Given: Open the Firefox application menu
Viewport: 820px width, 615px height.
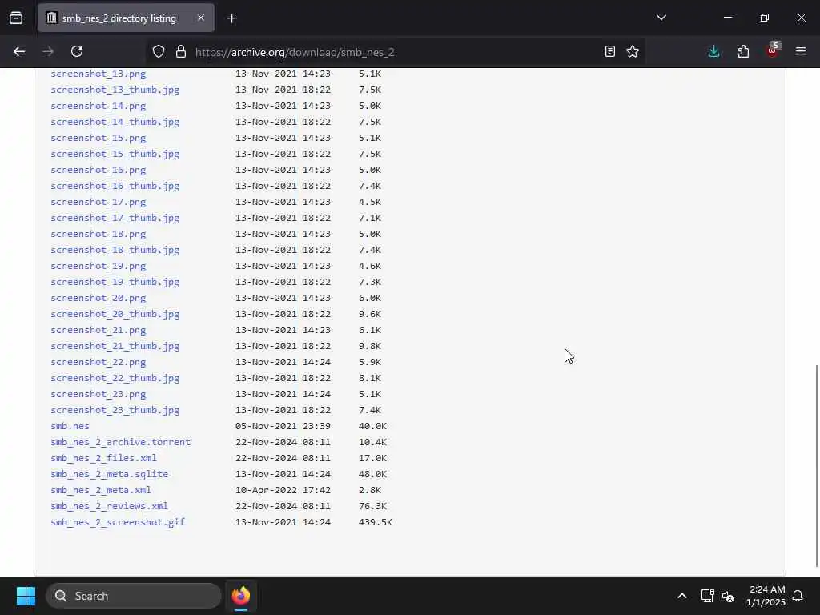Looking at the screenshot, I should pos(801,52).
